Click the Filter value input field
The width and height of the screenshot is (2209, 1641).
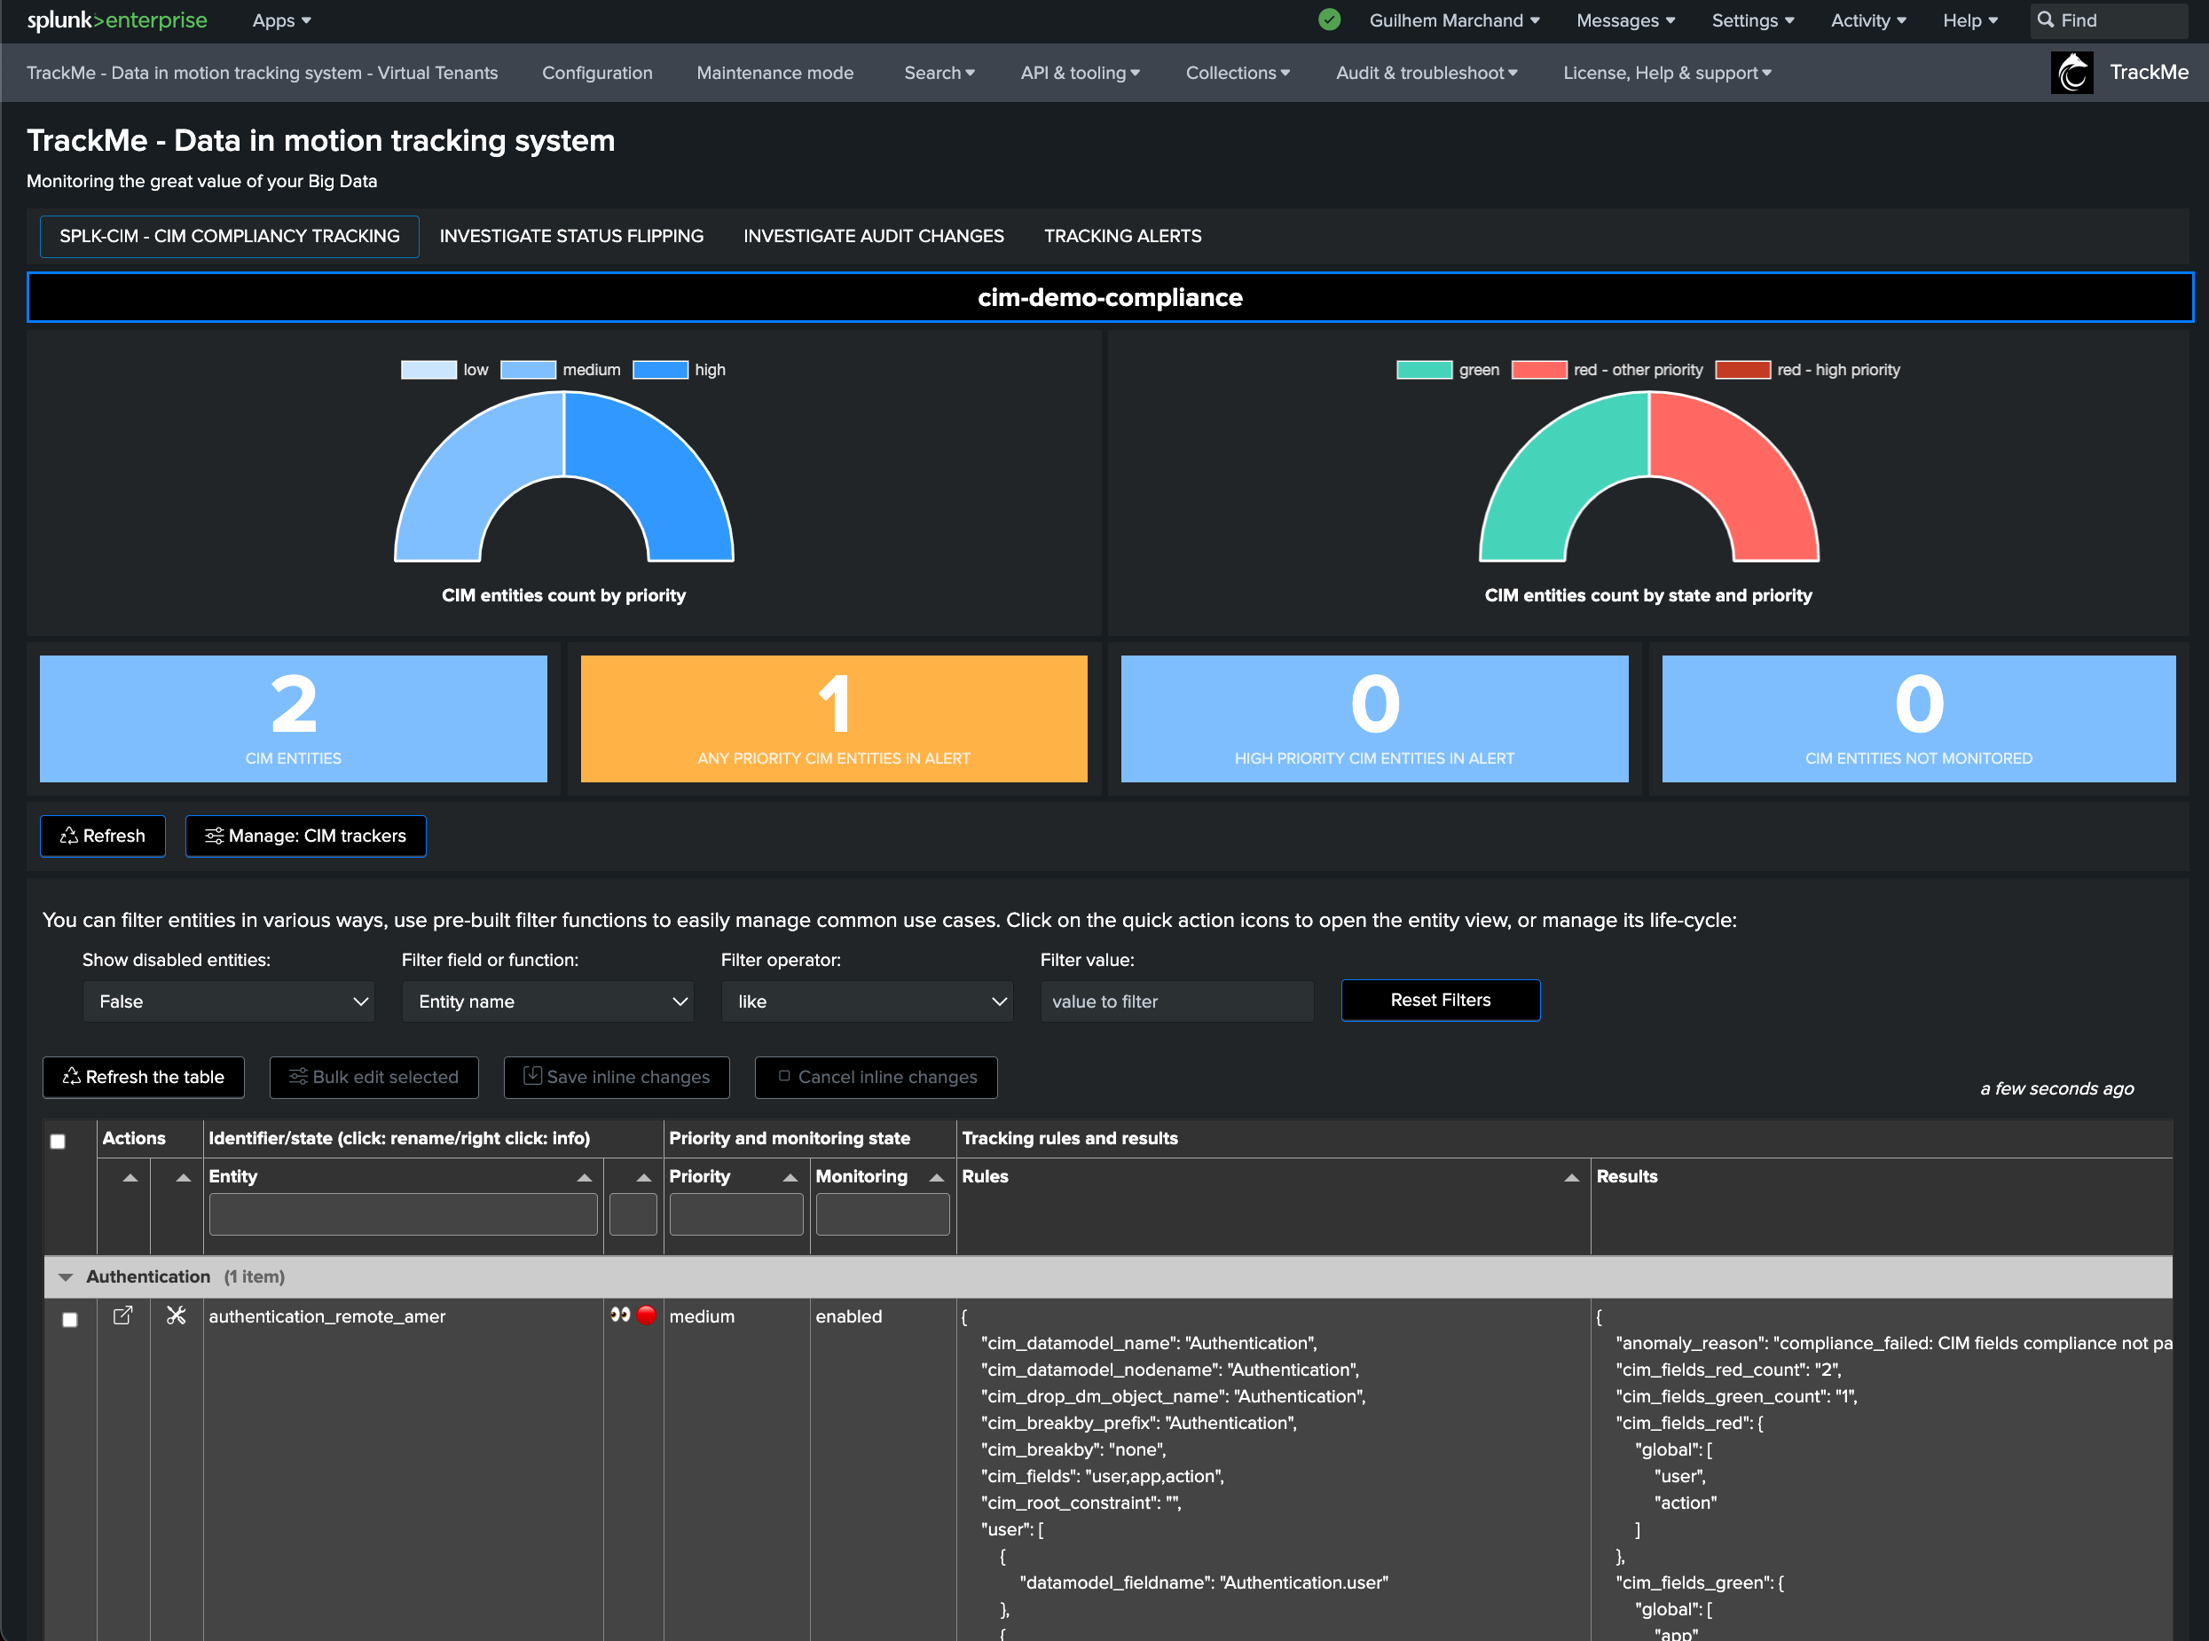pos(1176,1001)
